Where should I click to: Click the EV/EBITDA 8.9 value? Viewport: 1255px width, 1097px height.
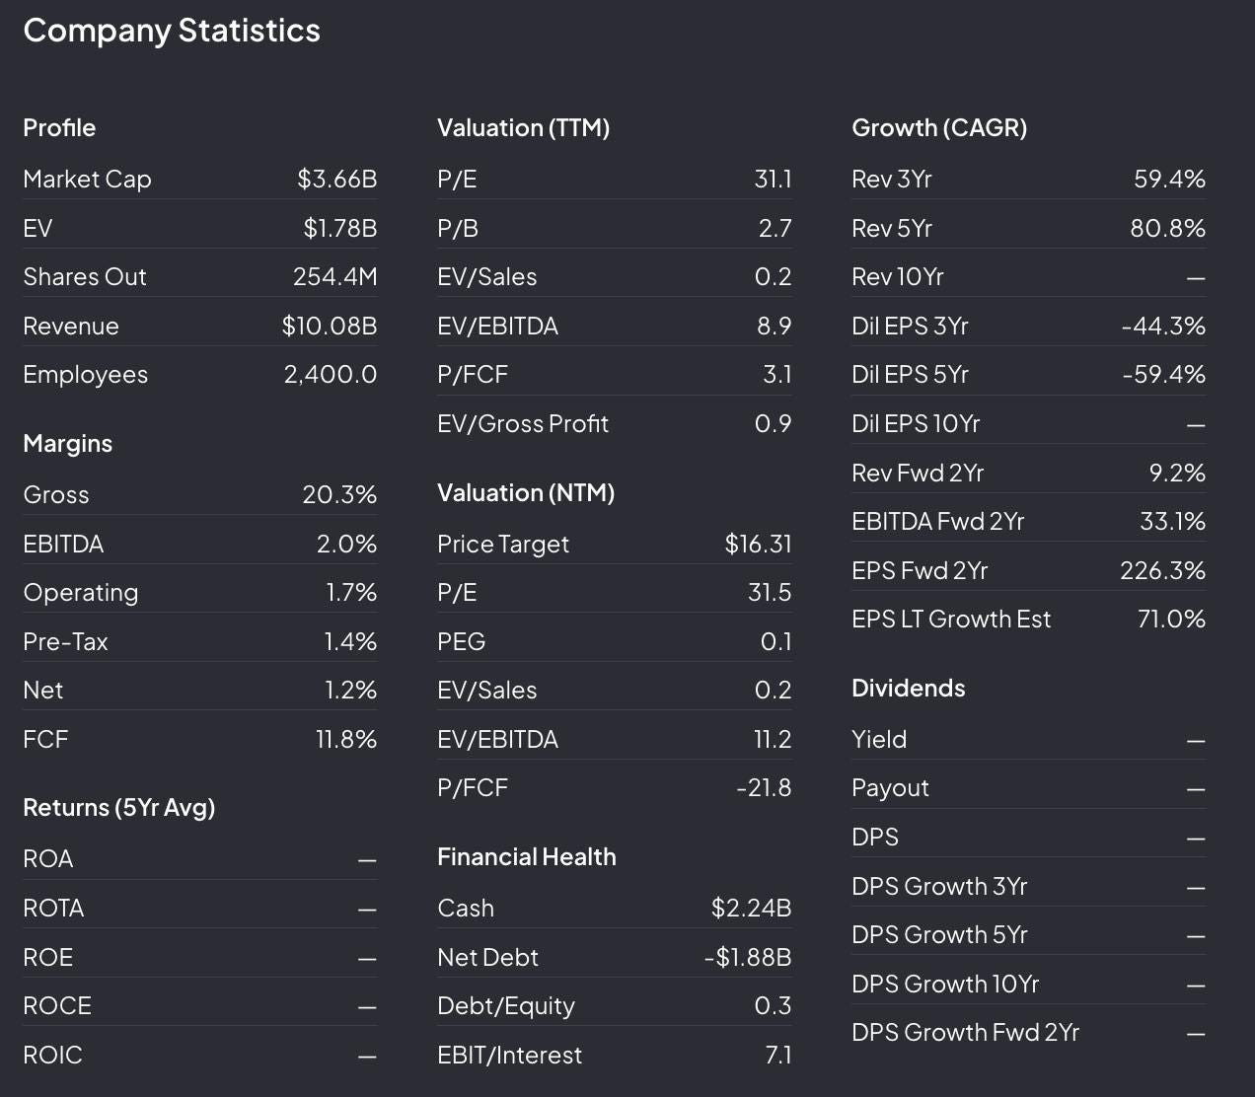(x=775, y=327)
